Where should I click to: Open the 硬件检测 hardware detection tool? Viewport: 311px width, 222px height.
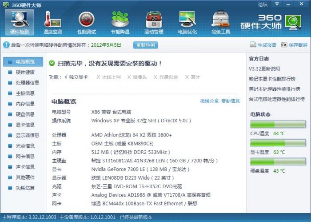pos(19,22)
